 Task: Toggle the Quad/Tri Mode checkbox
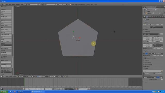tap(2, 68)
